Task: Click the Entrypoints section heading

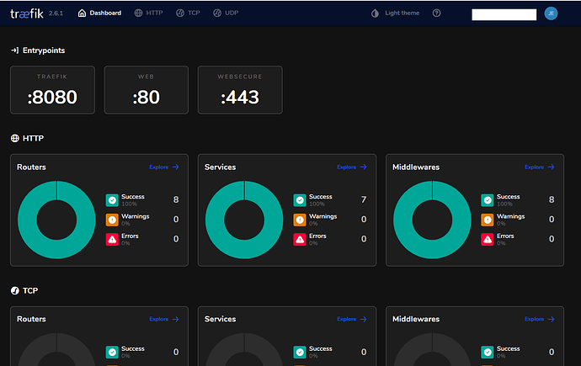Action: [x=44, y=50]
